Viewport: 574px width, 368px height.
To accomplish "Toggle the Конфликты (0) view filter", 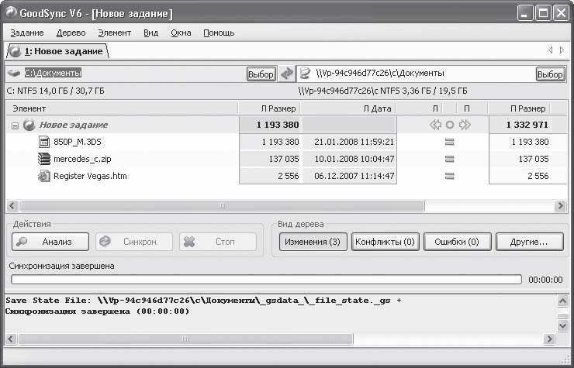I will coord(385,242).
